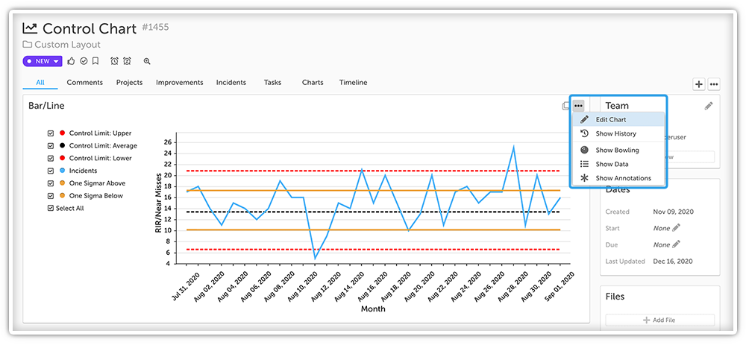Toggle Control Limit: Upper checkbox
This screenshot has height=345, width=746.
51,133
